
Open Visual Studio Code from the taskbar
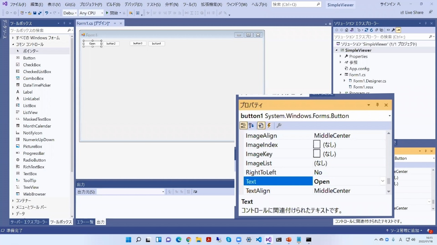click(259, 240)
